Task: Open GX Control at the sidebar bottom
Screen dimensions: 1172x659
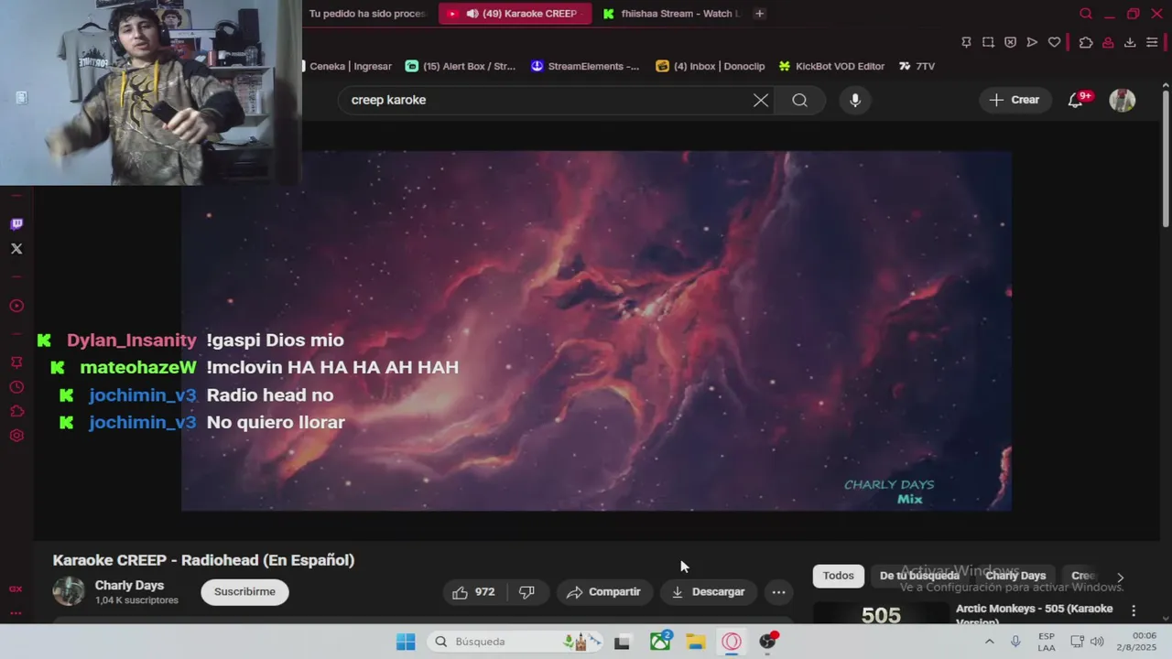Action: click(x=16, y=589)
